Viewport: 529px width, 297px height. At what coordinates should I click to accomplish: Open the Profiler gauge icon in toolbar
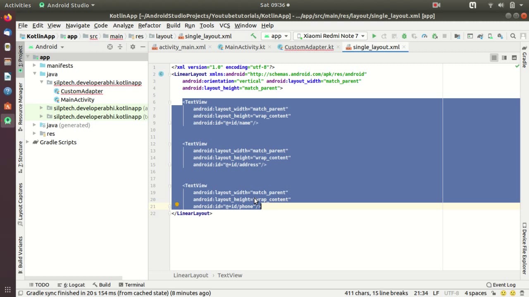pos(424,36)
